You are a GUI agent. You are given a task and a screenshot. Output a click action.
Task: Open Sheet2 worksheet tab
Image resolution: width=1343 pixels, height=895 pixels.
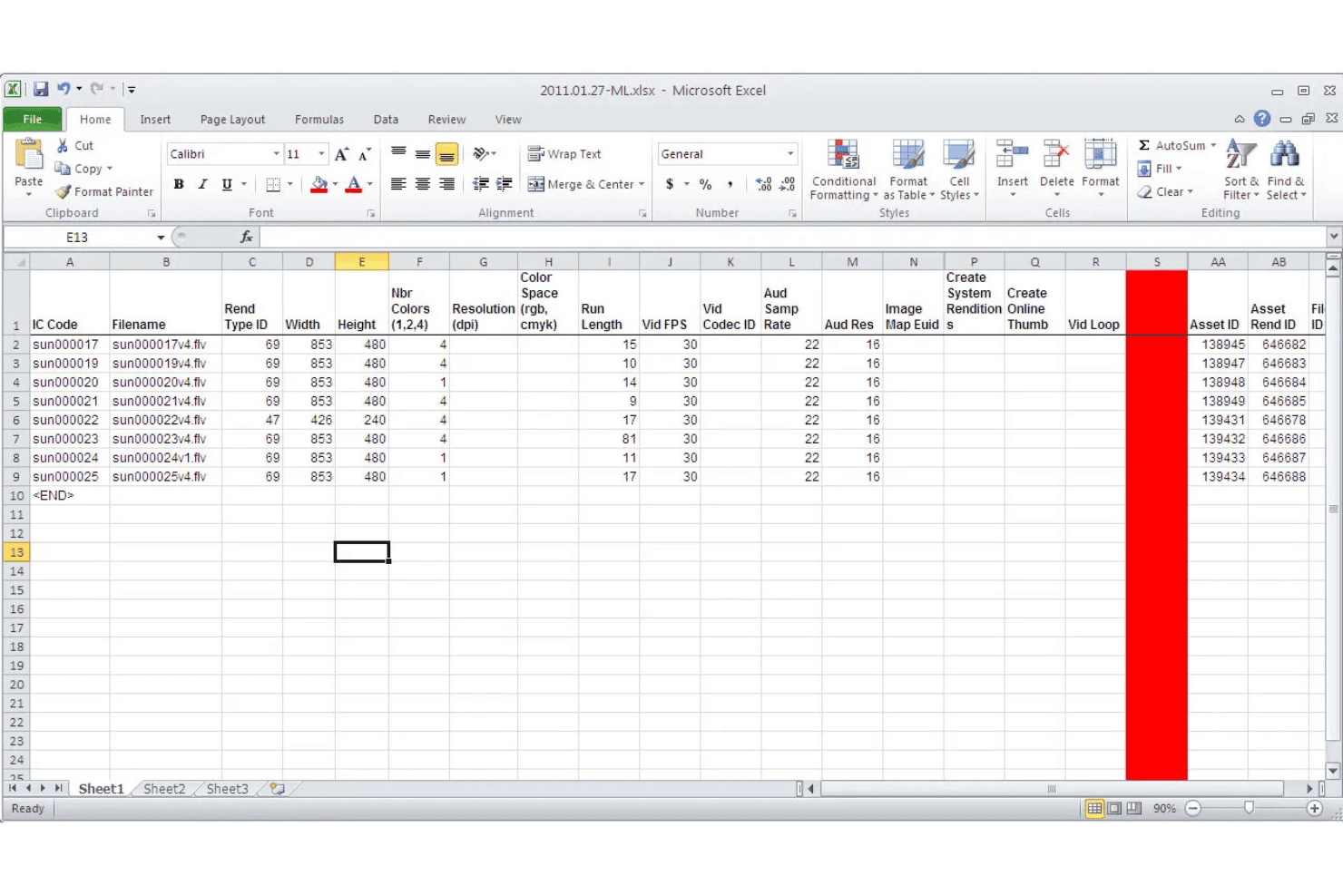[164, 789]
